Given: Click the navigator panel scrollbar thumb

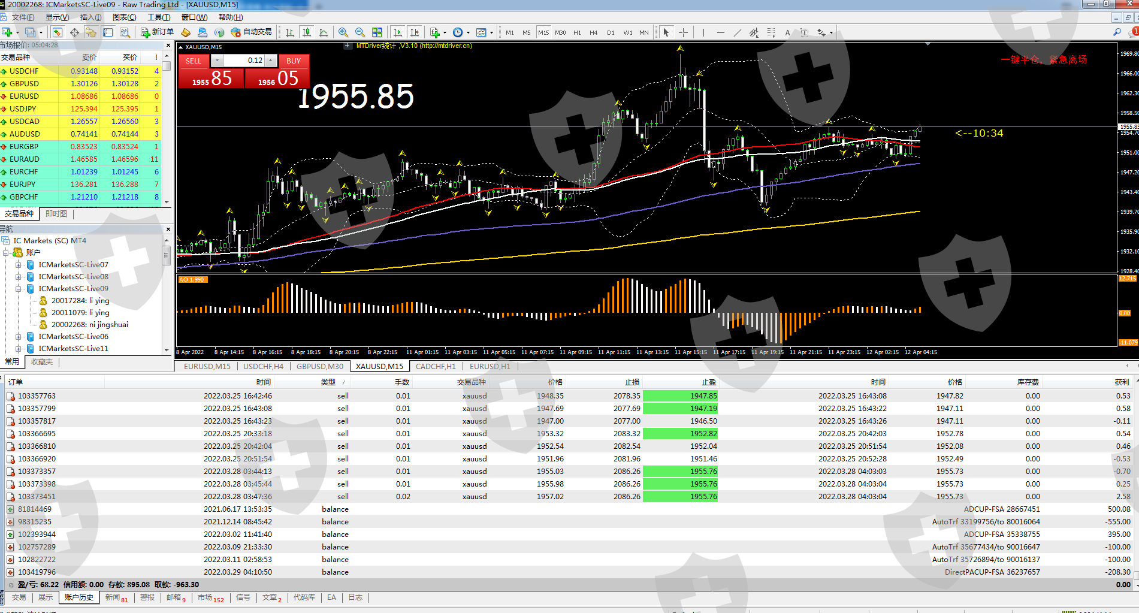Looking at the screenshot, I should (167, 256).
